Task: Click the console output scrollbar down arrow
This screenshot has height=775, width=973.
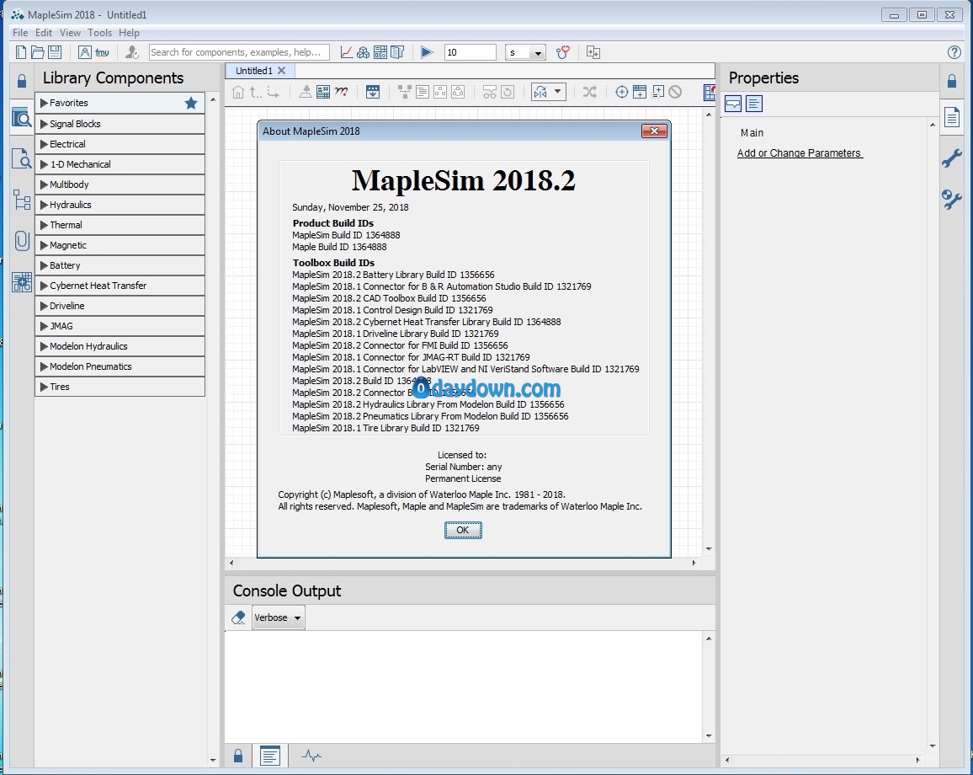Action: [x=709, y=736]
